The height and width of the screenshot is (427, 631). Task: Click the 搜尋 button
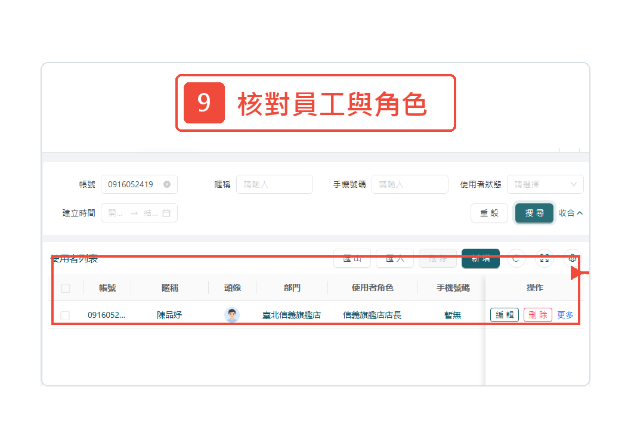click(534, 213)
